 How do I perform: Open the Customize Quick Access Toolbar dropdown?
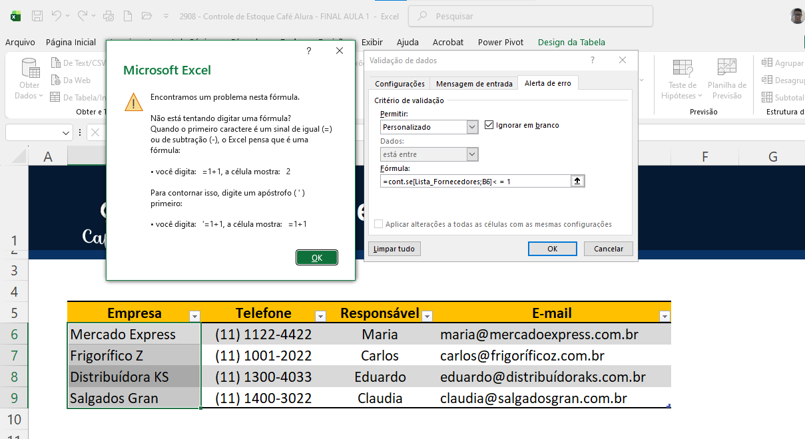166,16
